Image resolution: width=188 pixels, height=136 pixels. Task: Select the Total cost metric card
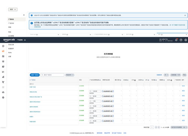[x=44, y=35]
